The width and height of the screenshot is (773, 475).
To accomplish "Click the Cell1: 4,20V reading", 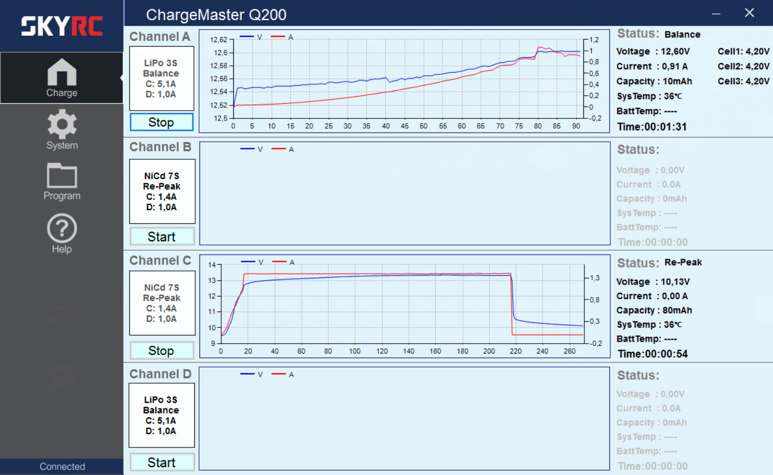I will tap(743, 51).
